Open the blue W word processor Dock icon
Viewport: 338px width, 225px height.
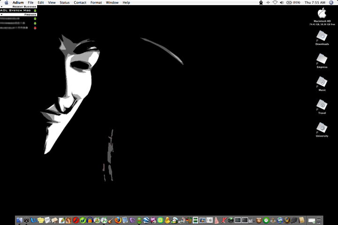coord(34,220)
